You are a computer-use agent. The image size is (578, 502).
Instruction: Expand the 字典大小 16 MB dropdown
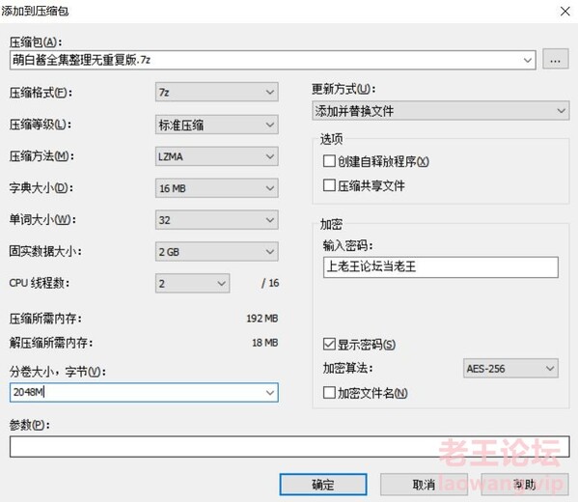[x=216, y=188]
